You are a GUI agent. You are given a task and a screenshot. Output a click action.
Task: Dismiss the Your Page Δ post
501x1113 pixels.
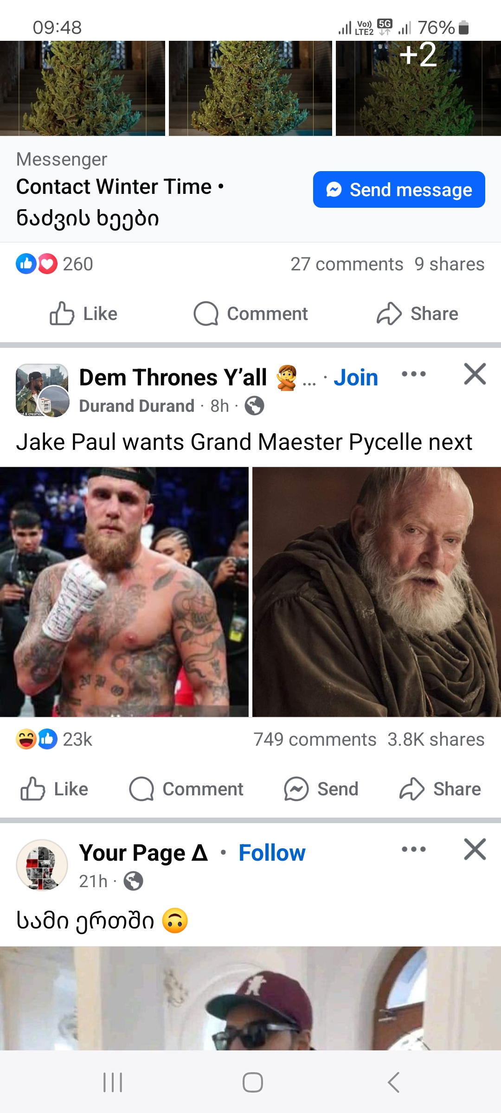click(x=475, y=850)
